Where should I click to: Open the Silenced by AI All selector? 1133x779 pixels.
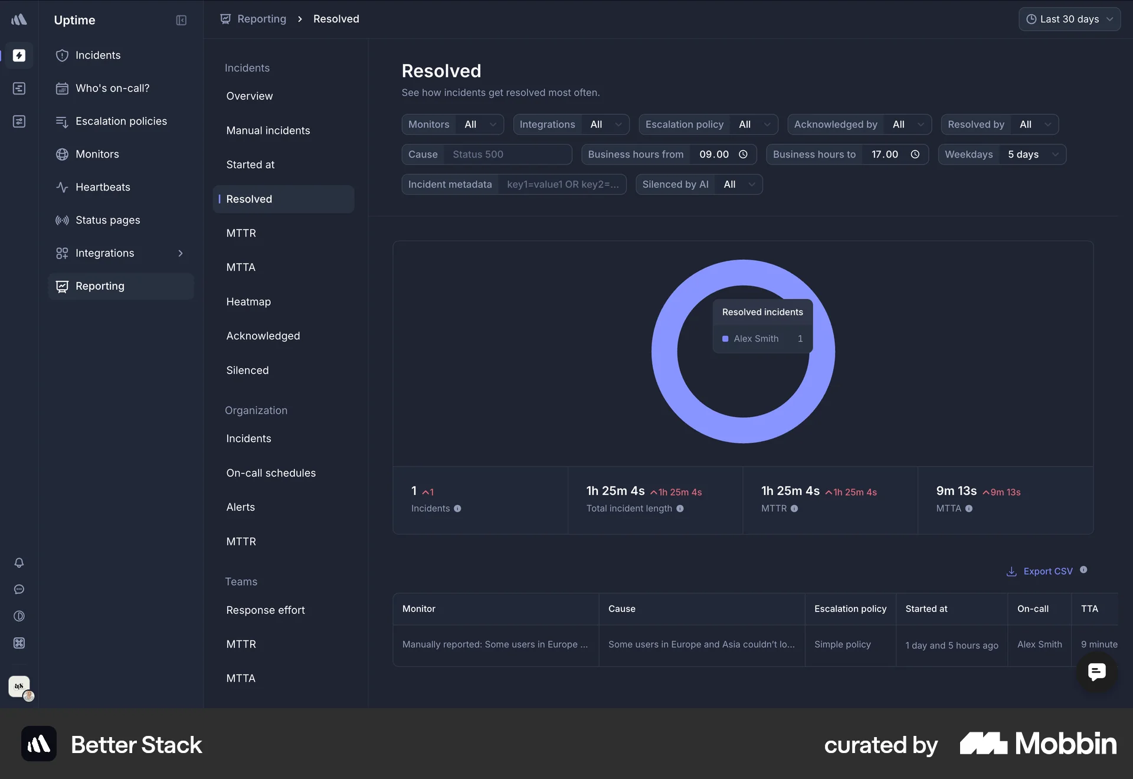click(x=738, y=184)
